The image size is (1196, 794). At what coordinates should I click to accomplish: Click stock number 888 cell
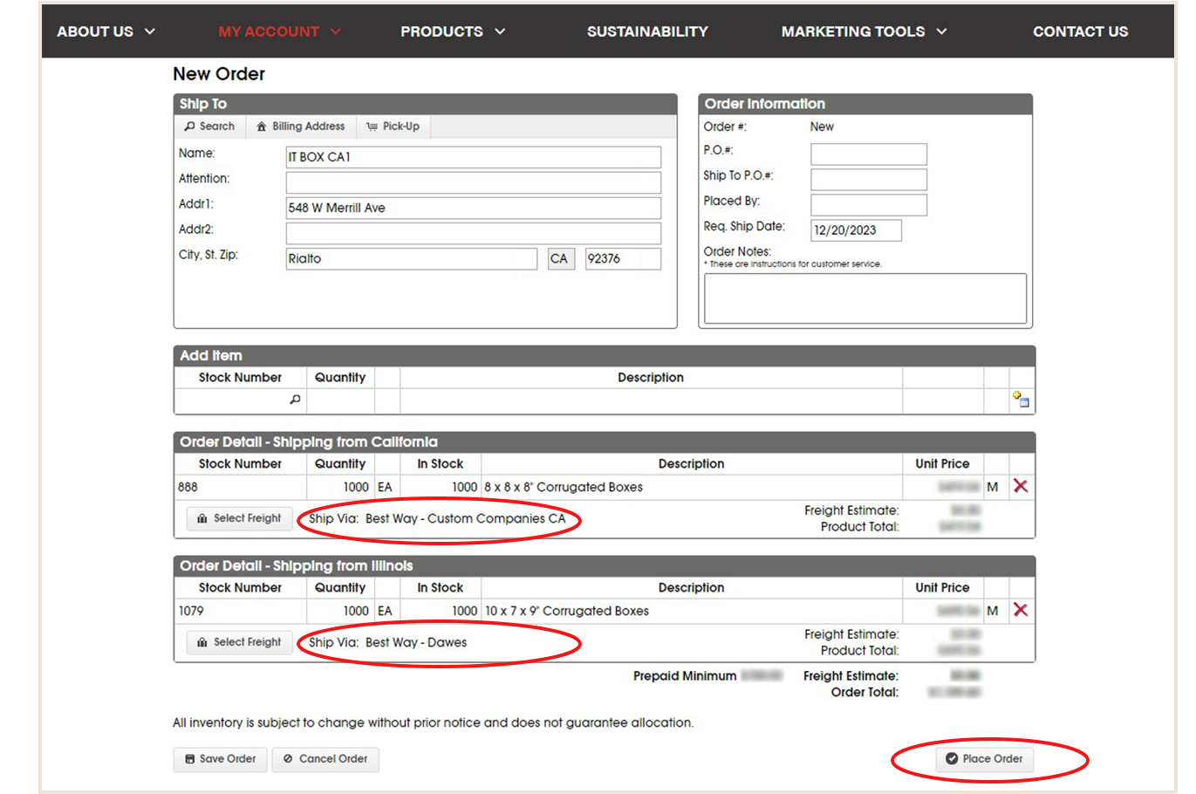pyautogui.click(x=240, y=487)
